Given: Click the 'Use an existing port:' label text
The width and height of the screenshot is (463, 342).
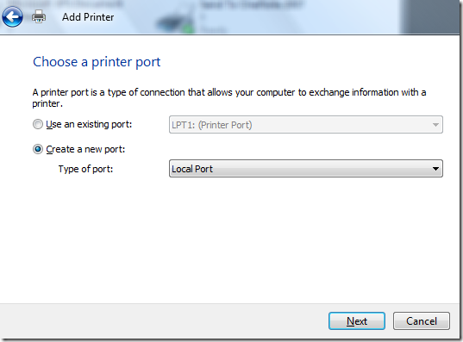Looking at the screenshot, I should pos(89,124).
